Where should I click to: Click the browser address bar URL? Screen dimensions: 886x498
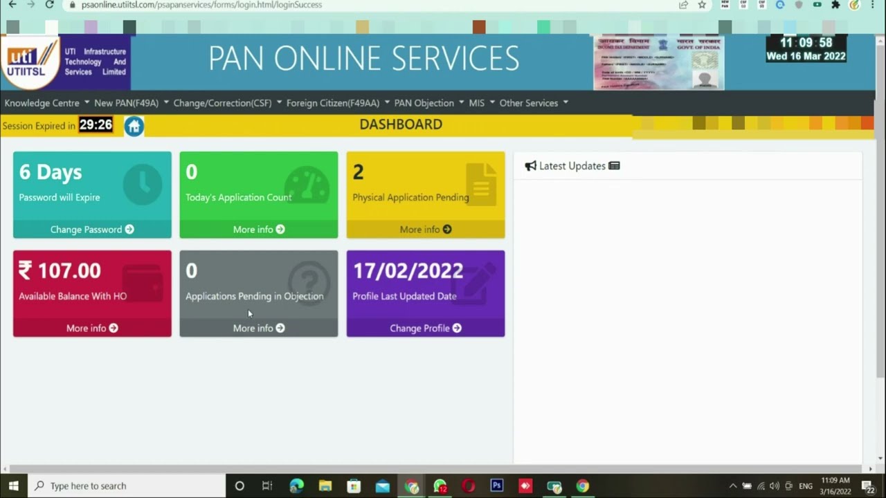pos(201,5)
